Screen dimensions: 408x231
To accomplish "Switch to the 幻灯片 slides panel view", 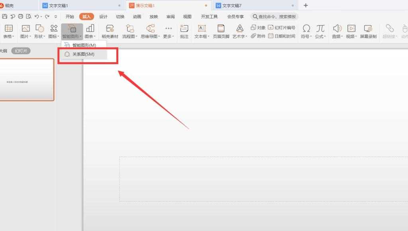I will [x=20, y=51].
